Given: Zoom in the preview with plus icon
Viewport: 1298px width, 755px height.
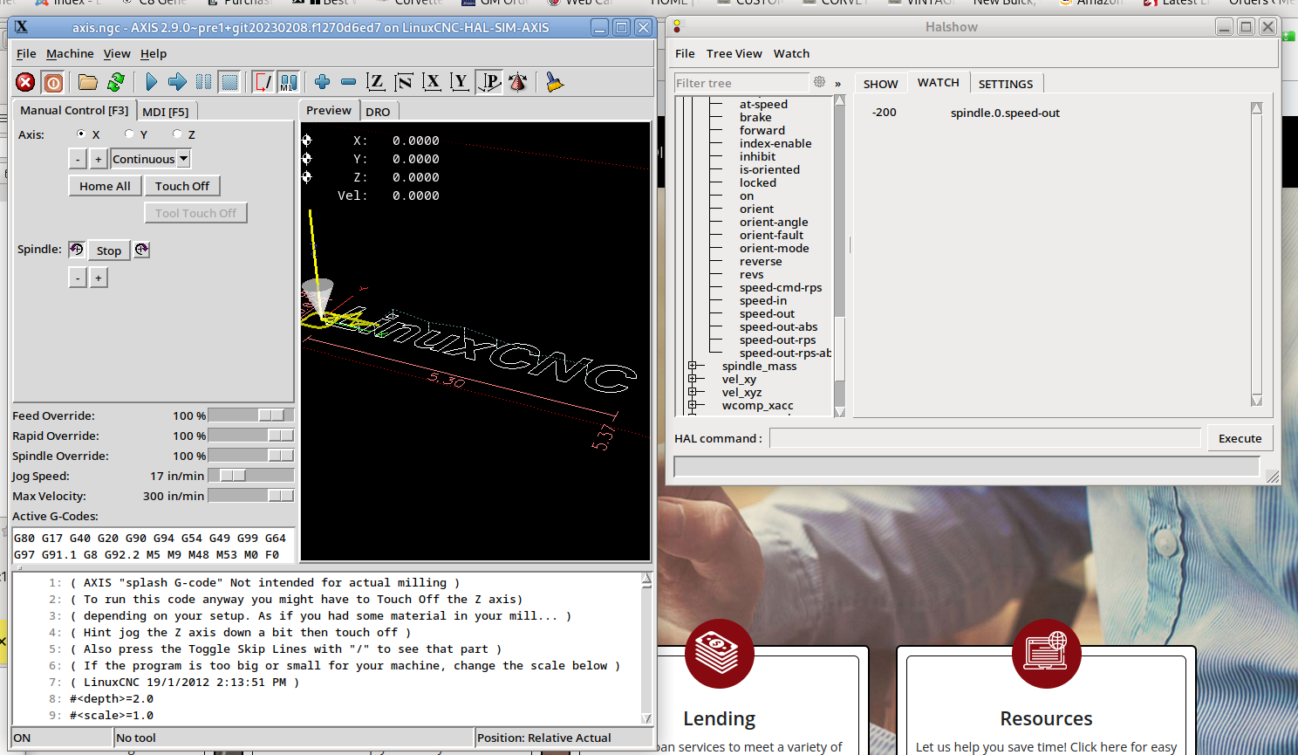Looking at the screenshot, I should (322, 82).
